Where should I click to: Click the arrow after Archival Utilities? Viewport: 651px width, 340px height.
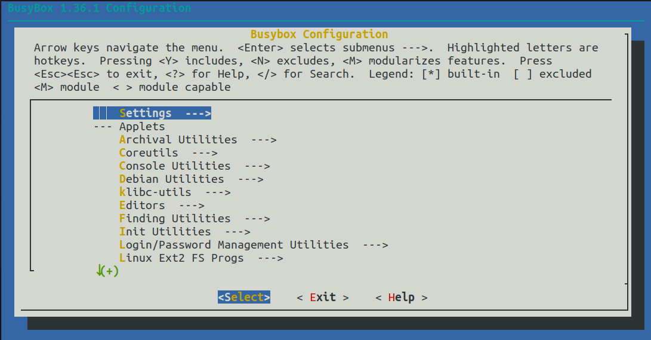point(264,140)
